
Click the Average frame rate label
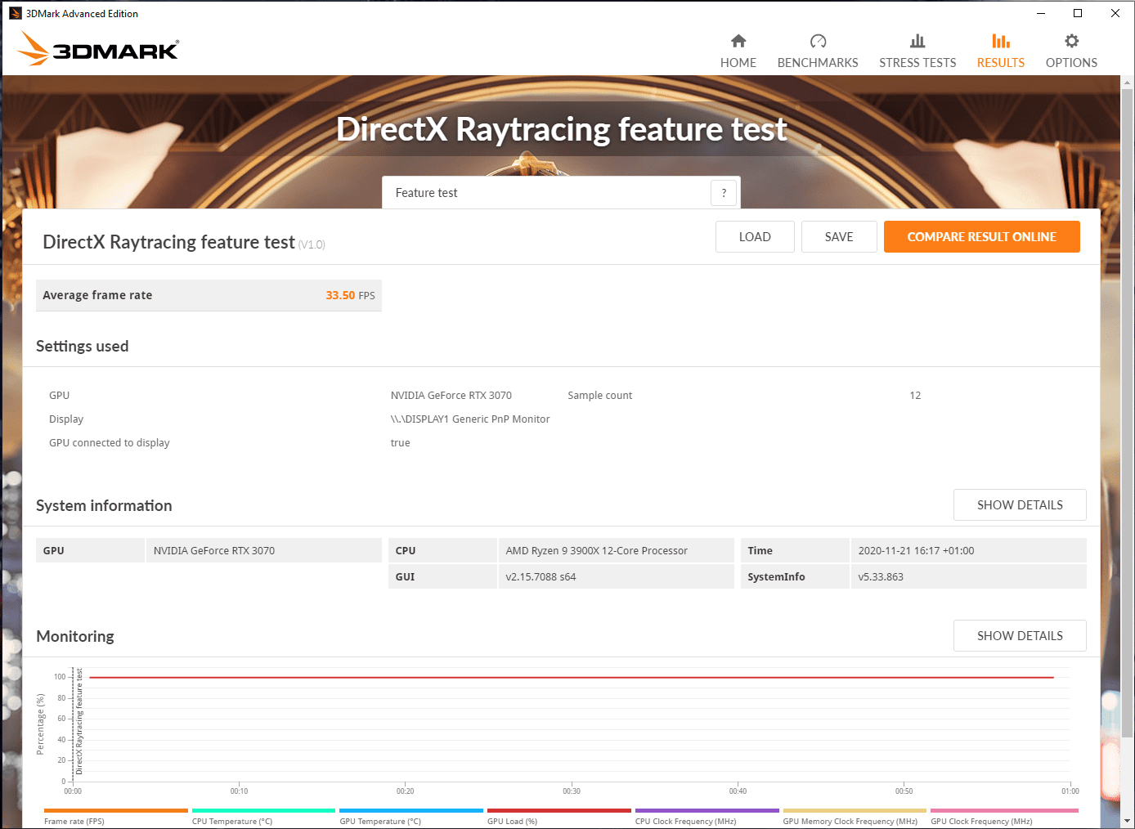point(97,295)
